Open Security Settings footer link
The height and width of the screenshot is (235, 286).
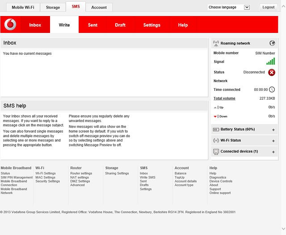point(48,181)
